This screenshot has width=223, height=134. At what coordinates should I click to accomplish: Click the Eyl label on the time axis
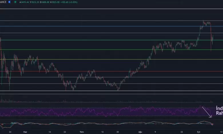coord(198,132)
